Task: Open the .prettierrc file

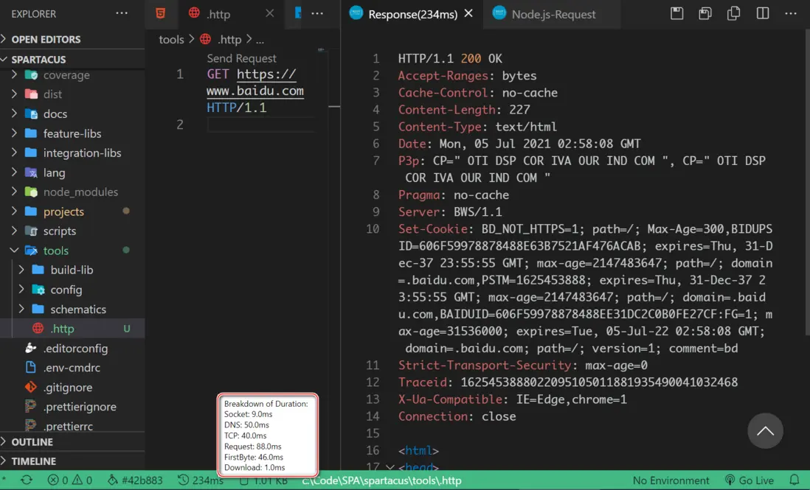Action: click(72, 426)
